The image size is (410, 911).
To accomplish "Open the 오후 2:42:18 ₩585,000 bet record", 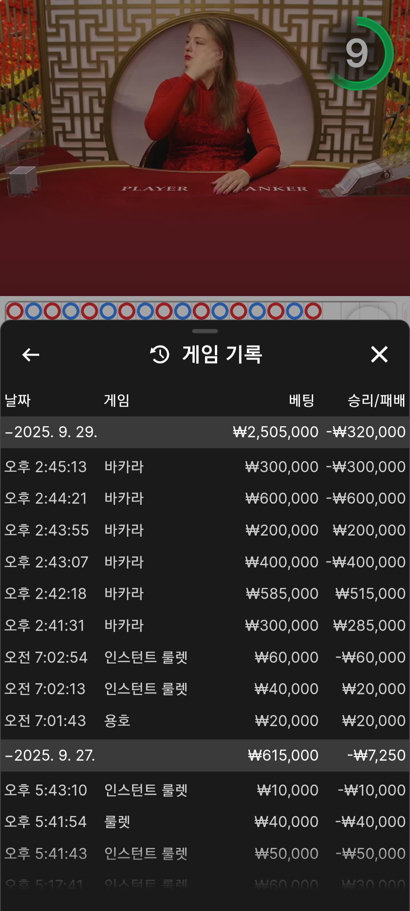I will [205, 594].
